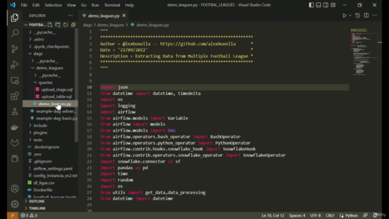This screenshot has width=389, height=219.
Task: Collapse the queries folder
Action: tap(46, 83)
